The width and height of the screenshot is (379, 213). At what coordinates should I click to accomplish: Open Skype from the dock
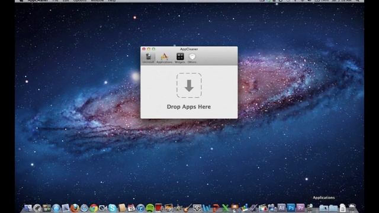click(113, 208)
